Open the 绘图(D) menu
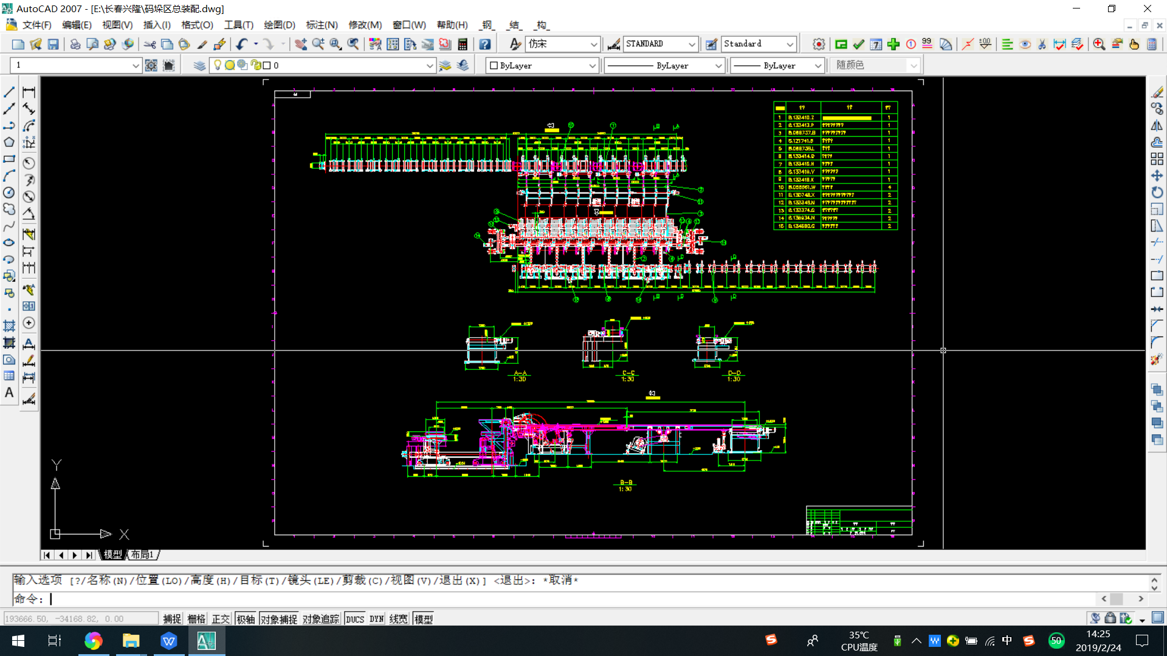Viewport: 1167px width, 656px height. click(279, 25)
